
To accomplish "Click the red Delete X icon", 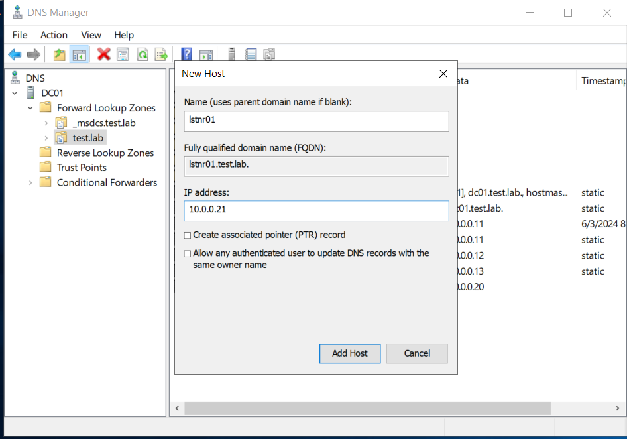I will pos(103,54).
